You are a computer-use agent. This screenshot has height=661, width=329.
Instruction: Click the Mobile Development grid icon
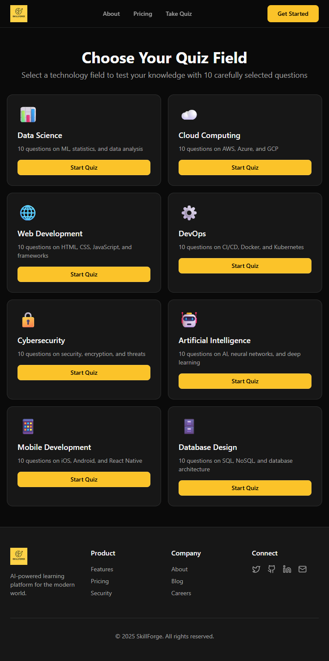[x=28, y=426]
